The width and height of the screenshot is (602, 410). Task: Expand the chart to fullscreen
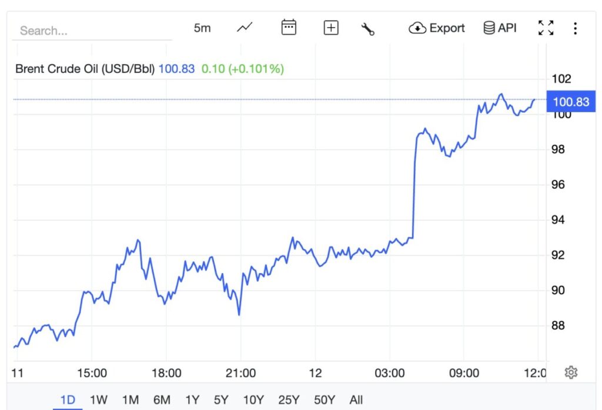546,27
